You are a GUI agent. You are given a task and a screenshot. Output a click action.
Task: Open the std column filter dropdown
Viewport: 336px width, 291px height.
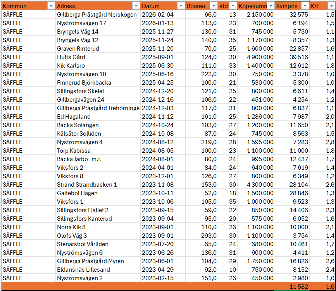point(233,6)
